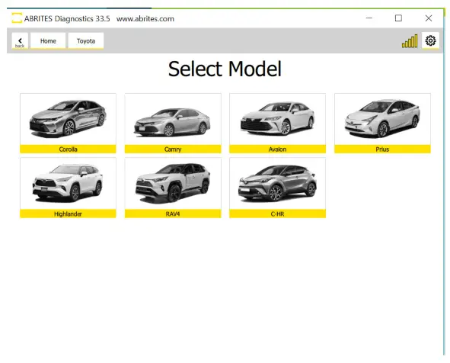Choose the Highlander car image

point(68,182)
